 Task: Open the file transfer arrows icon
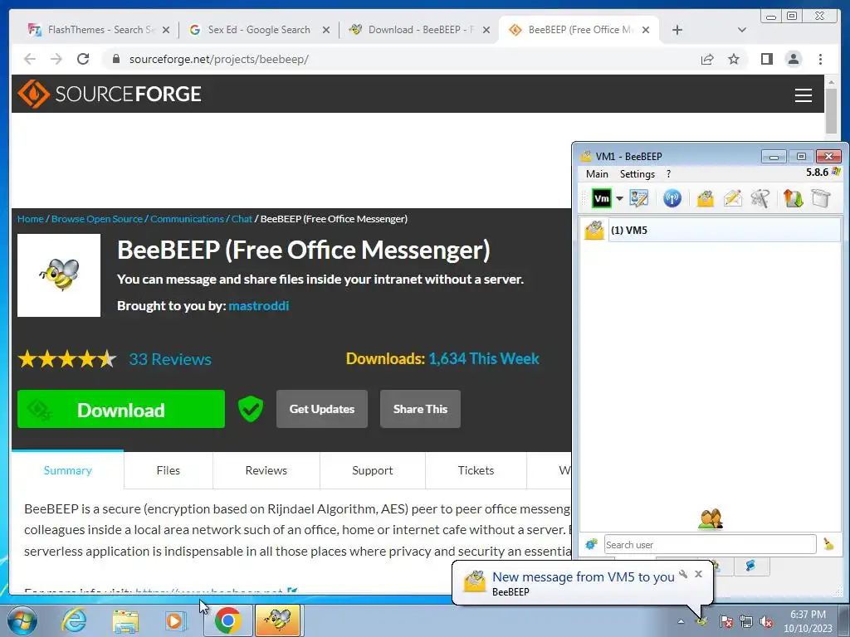click(793, 198)
